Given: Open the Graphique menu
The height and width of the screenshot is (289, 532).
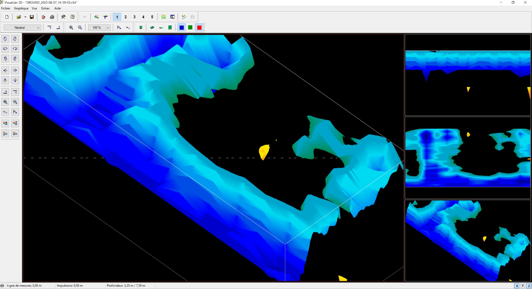Looking at the screenshot, I should tap(21, 8).
